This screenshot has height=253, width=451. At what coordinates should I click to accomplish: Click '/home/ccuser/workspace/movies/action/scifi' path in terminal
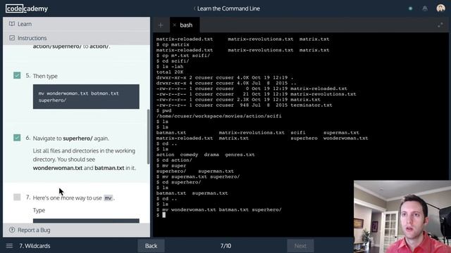[219, 116]
